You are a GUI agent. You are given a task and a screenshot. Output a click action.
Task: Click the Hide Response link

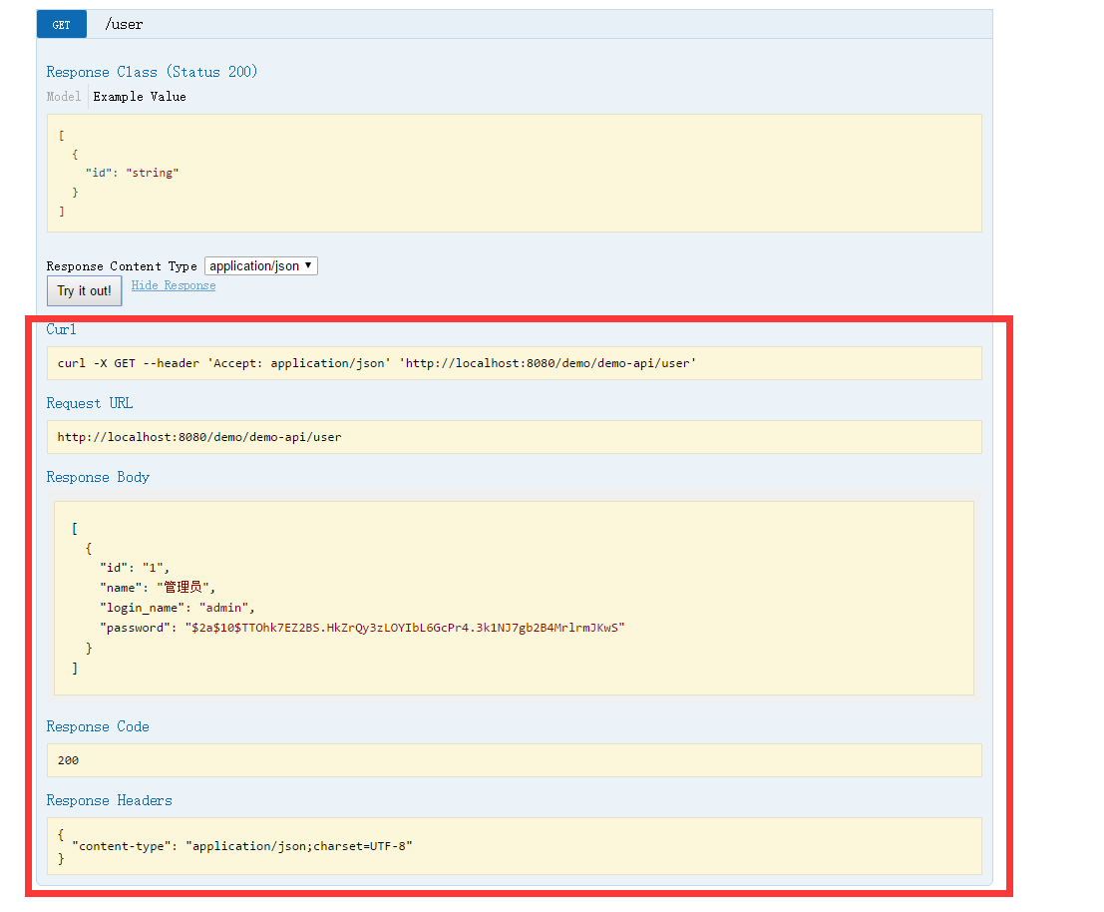[x=173, y=285]
